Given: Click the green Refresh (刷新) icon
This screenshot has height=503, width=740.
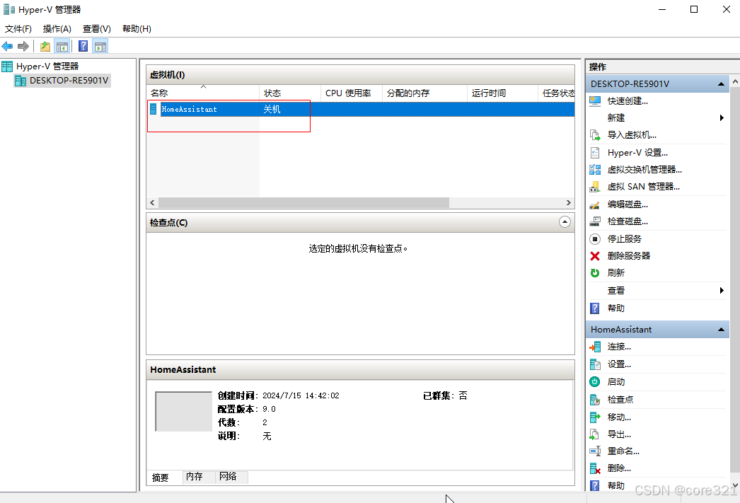Looking at the screenshot, I should click(x=595, y=273).
